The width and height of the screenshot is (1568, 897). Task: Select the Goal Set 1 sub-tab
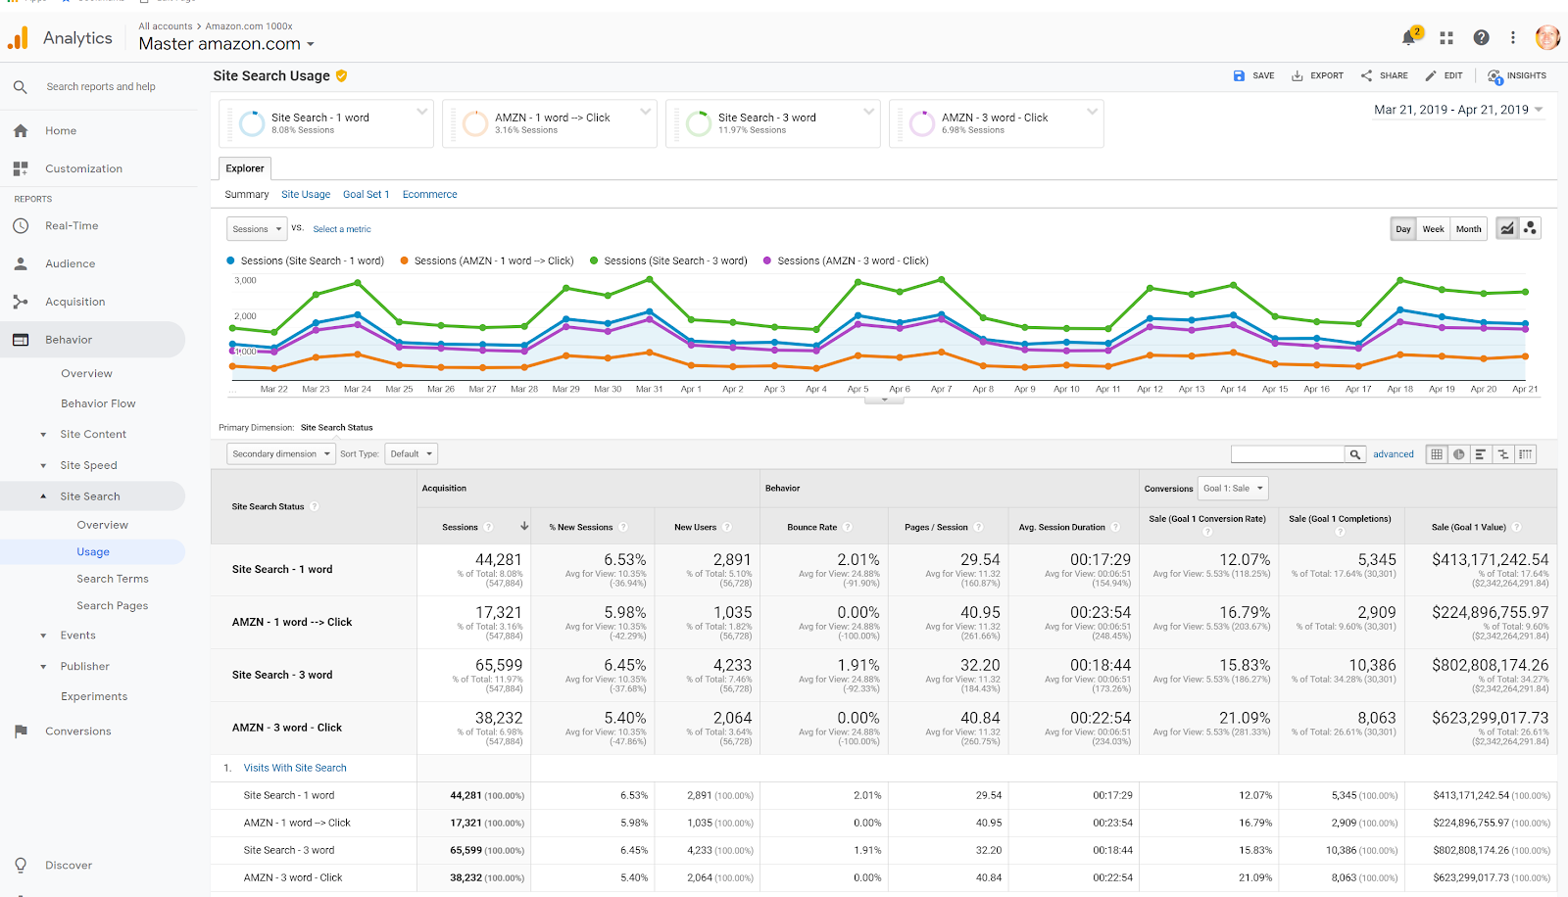pos(367,195)
